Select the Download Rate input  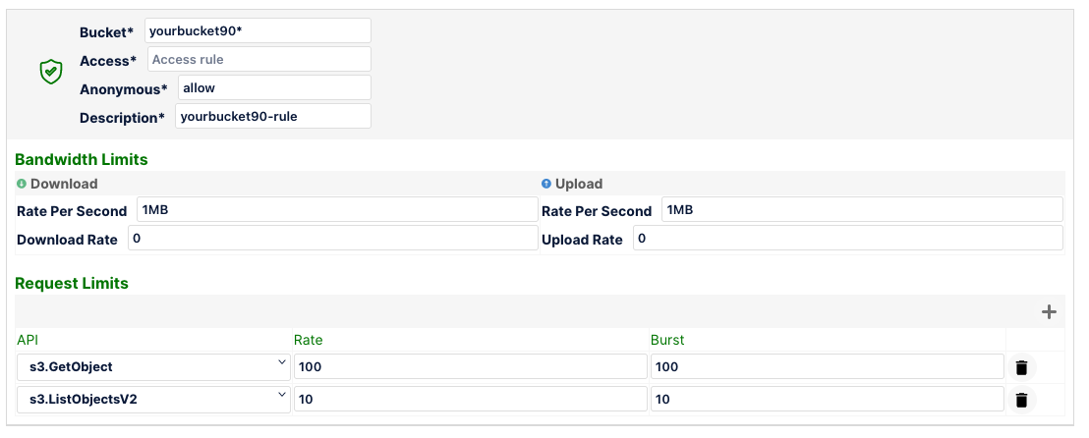[x=331, y=239]
